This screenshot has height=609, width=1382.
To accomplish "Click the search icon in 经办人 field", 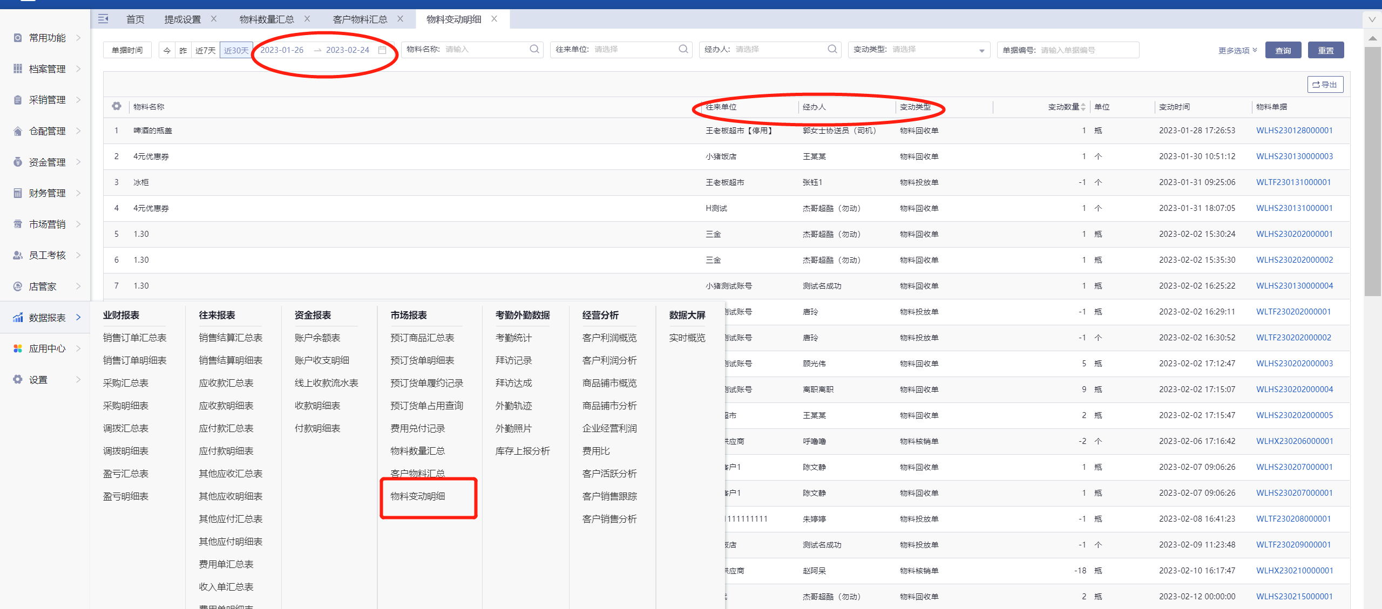I will click(832, 49).
